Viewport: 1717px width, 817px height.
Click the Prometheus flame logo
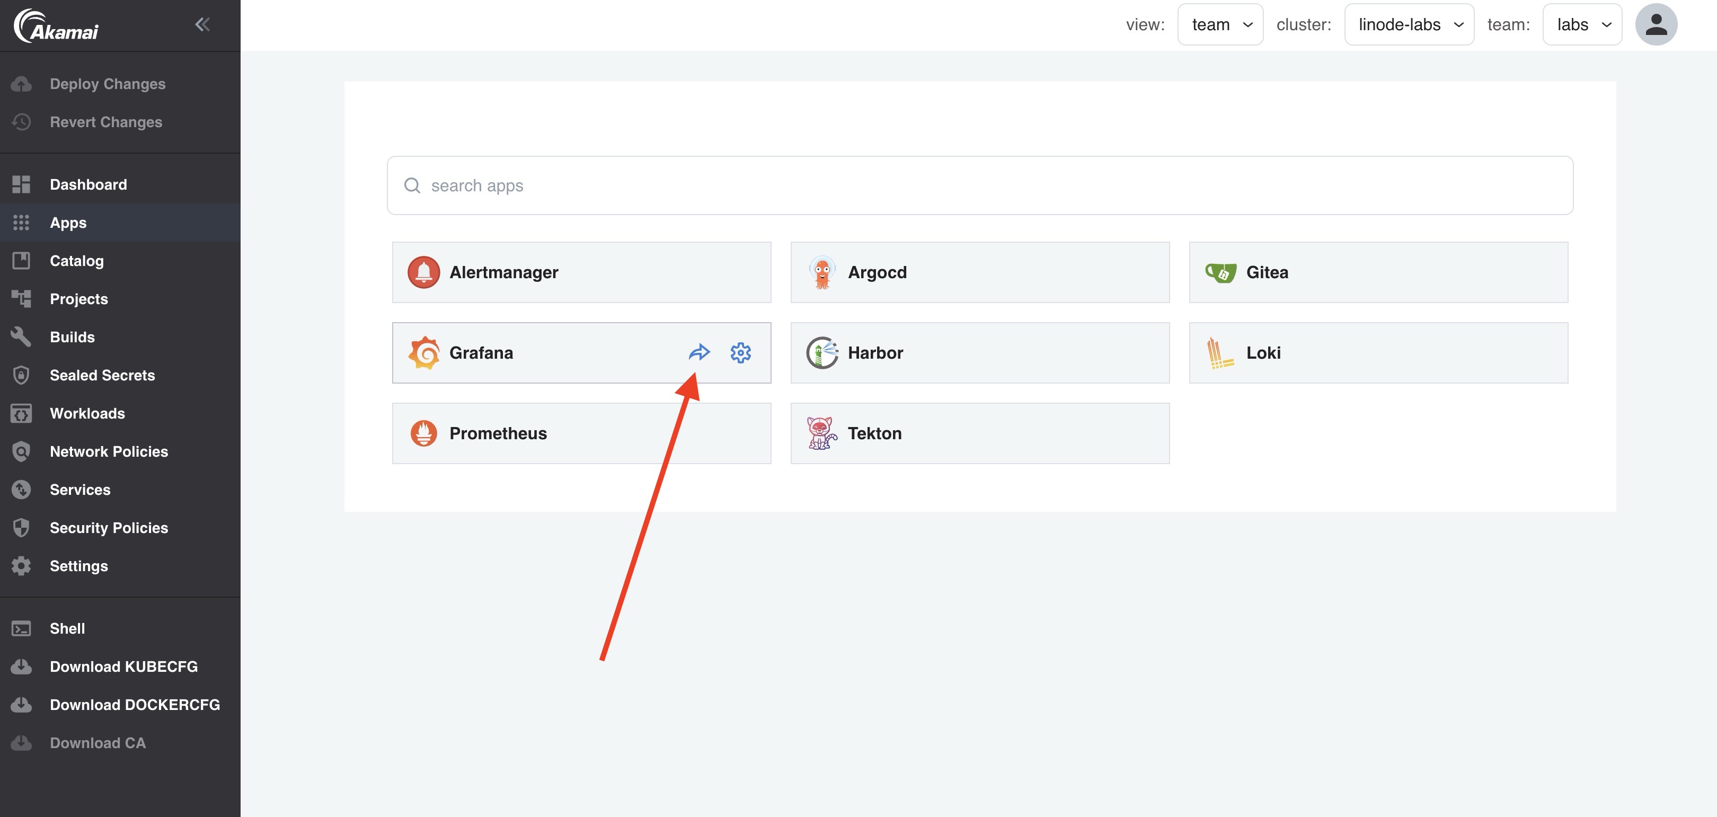coord(424,433)
